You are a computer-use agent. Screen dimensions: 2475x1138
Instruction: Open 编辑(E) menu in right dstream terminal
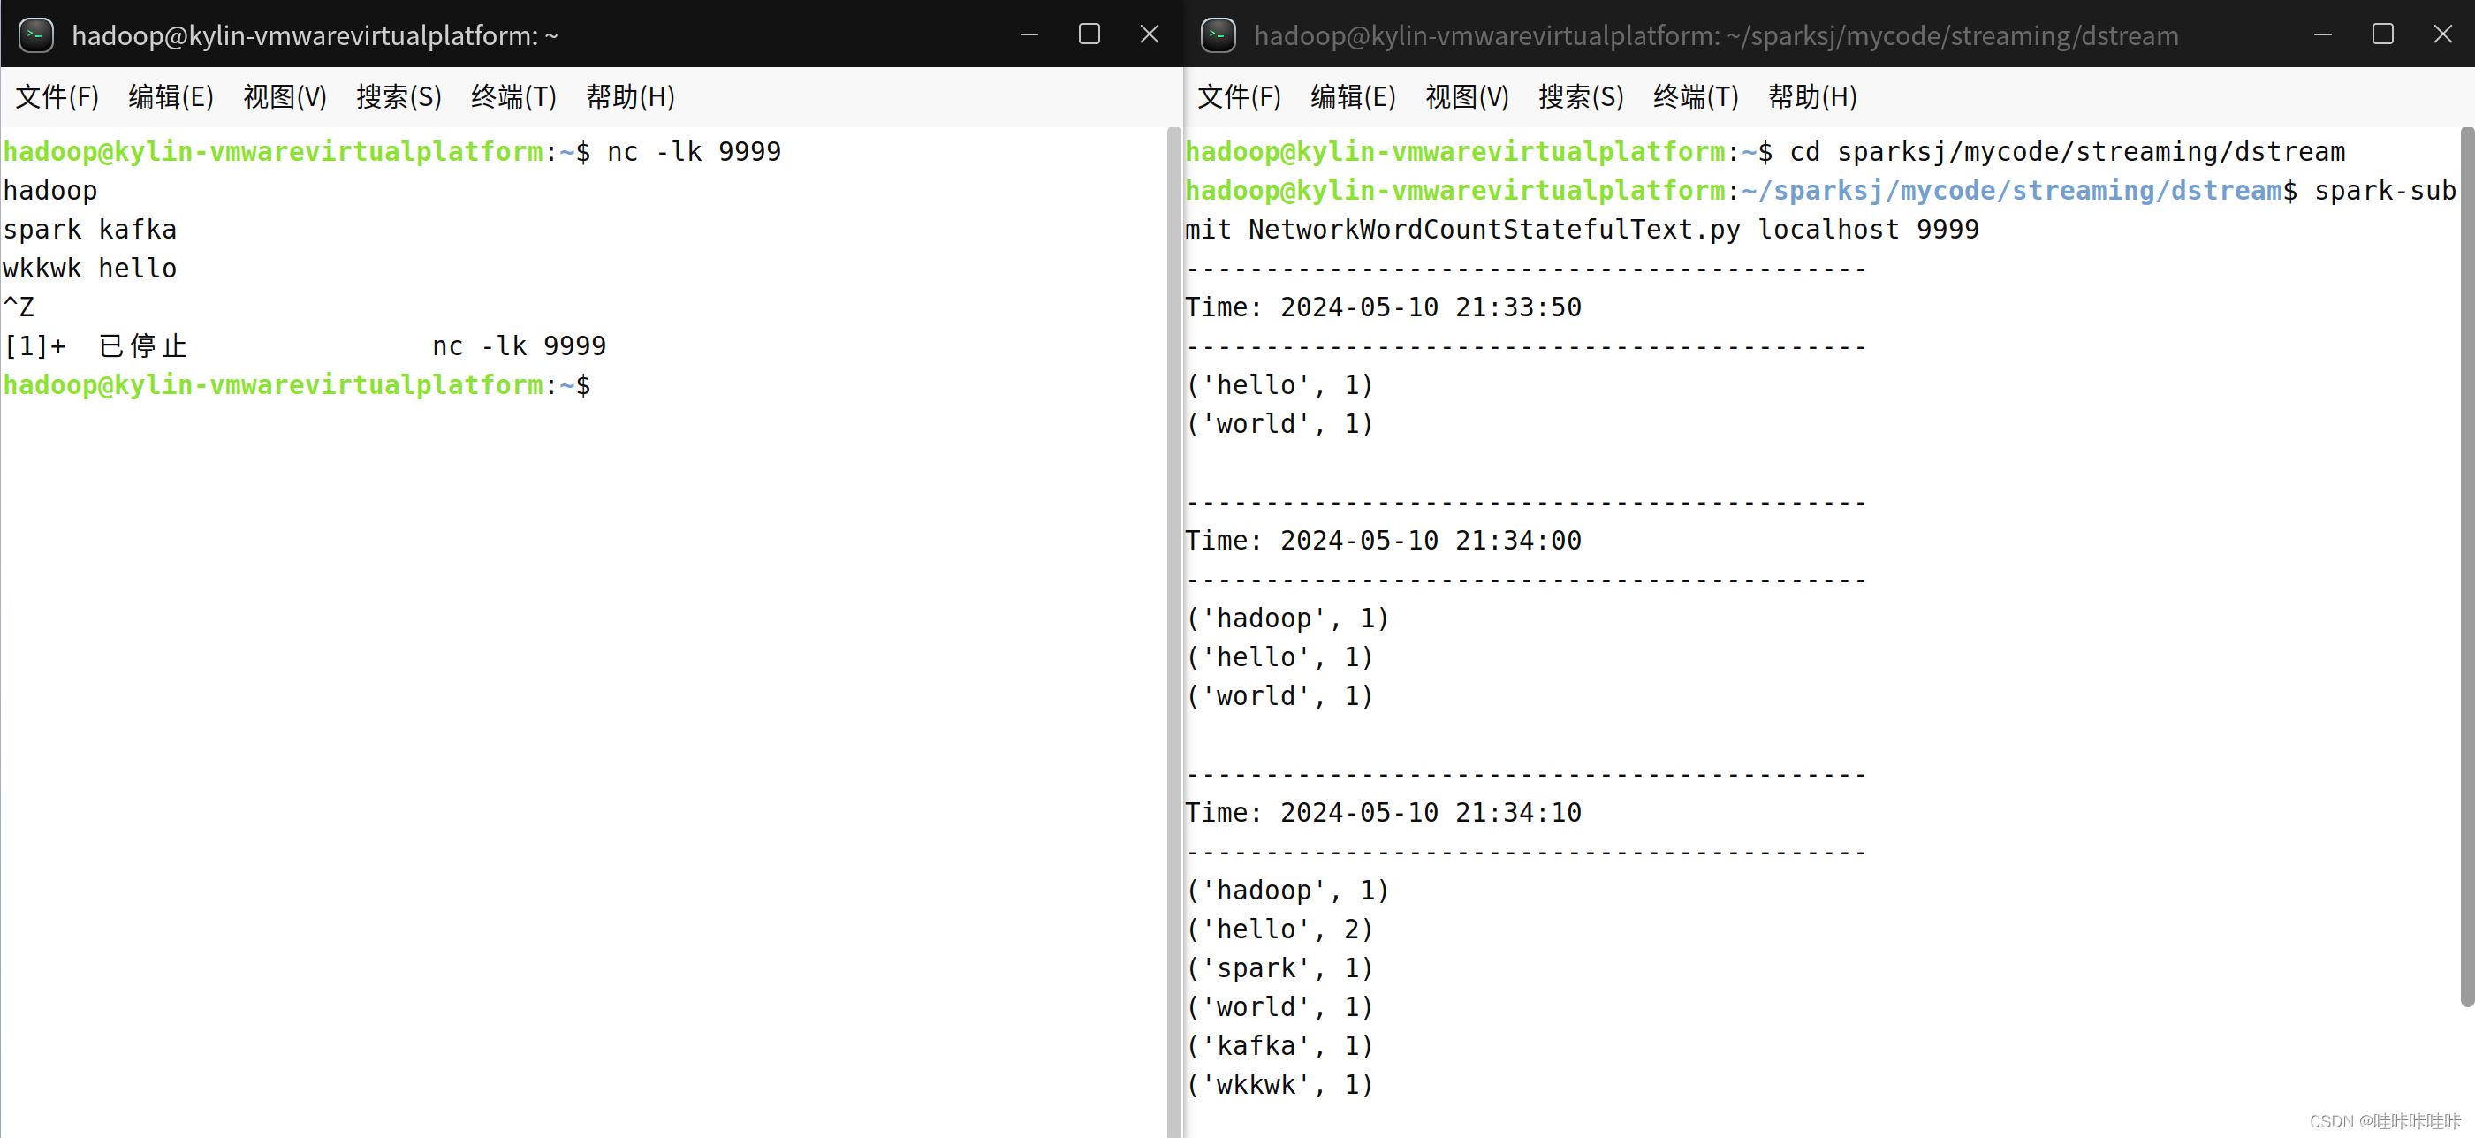pyautogui.click(x=1353, y=96)
